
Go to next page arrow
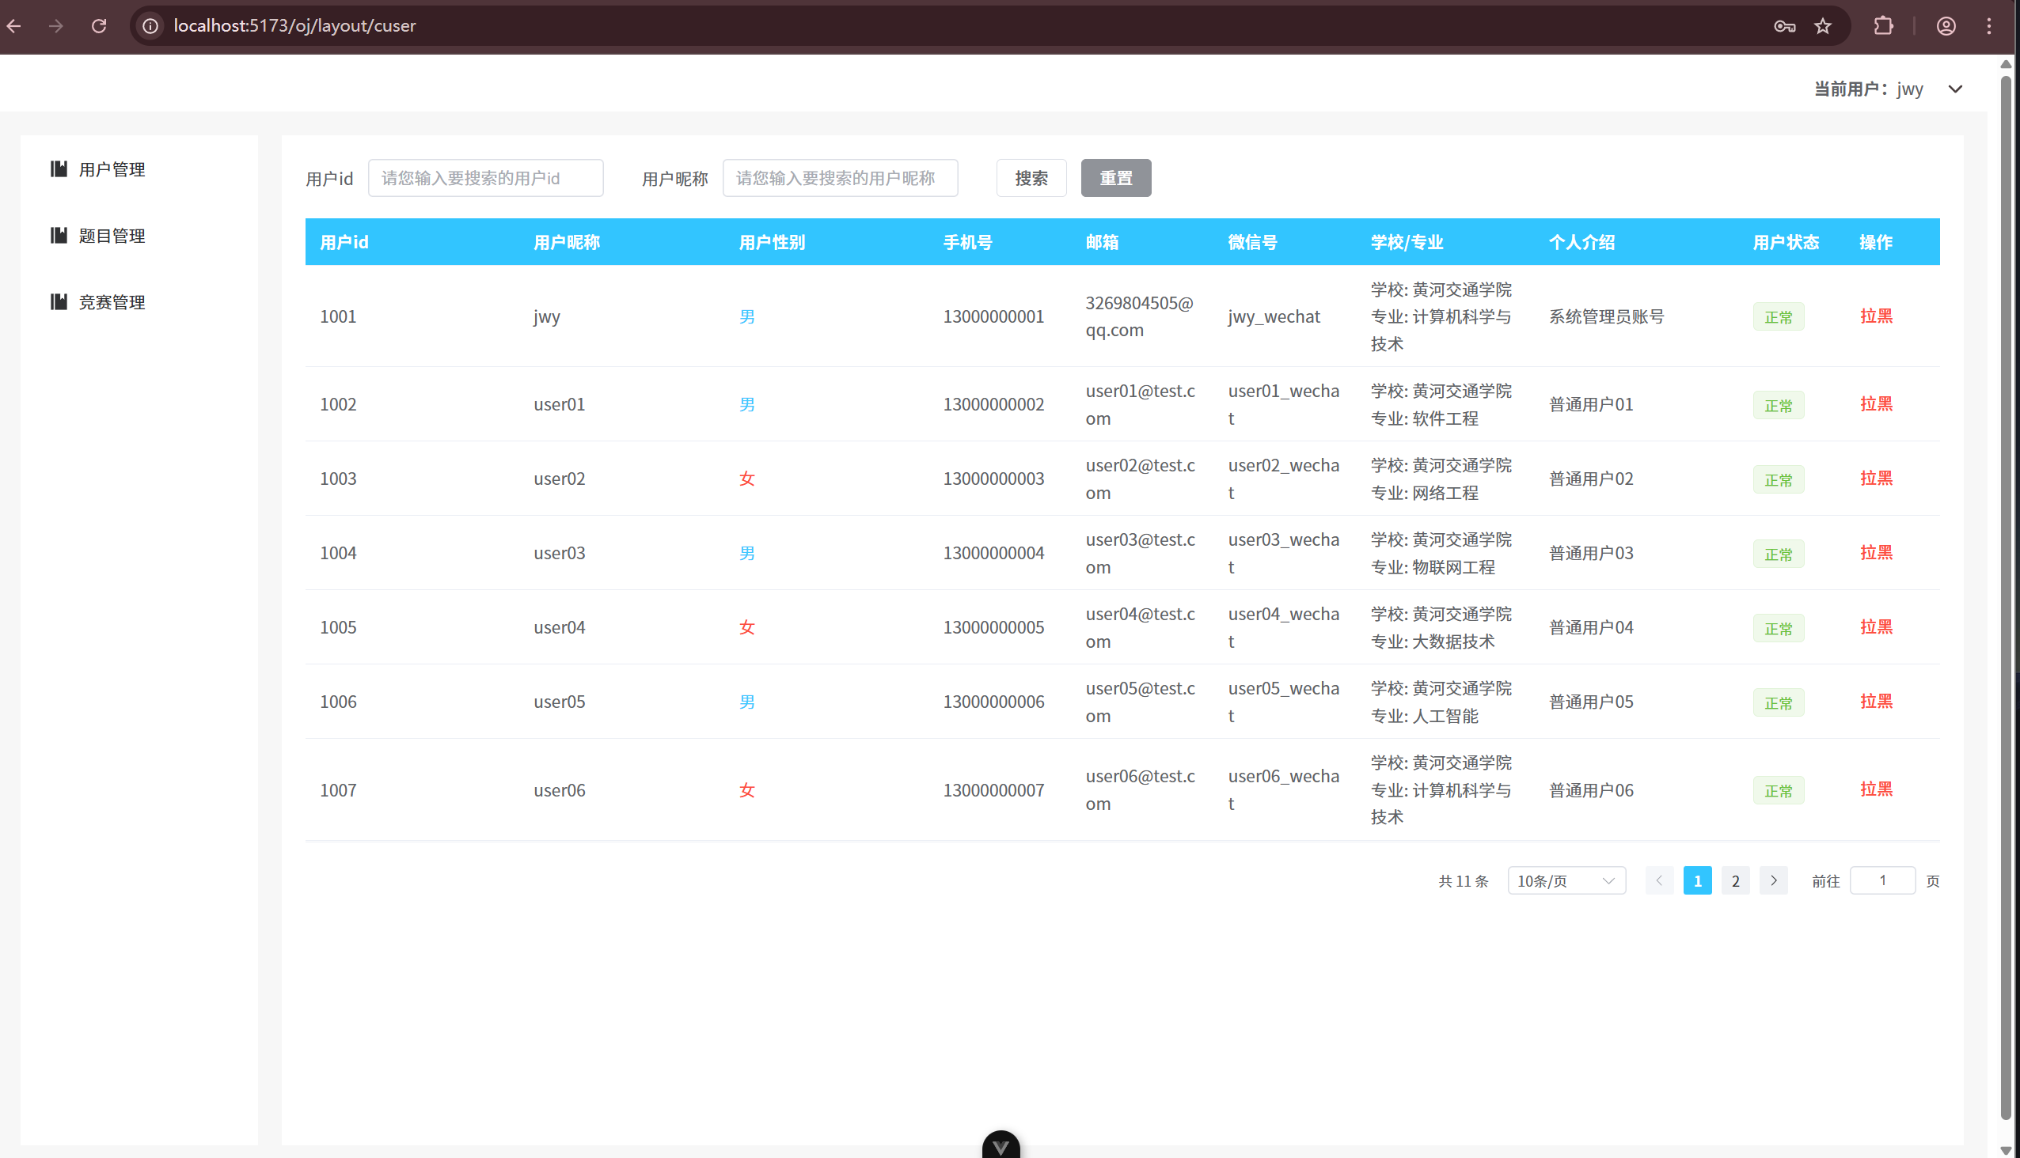pyautogui.click(x=1773, y=880)
